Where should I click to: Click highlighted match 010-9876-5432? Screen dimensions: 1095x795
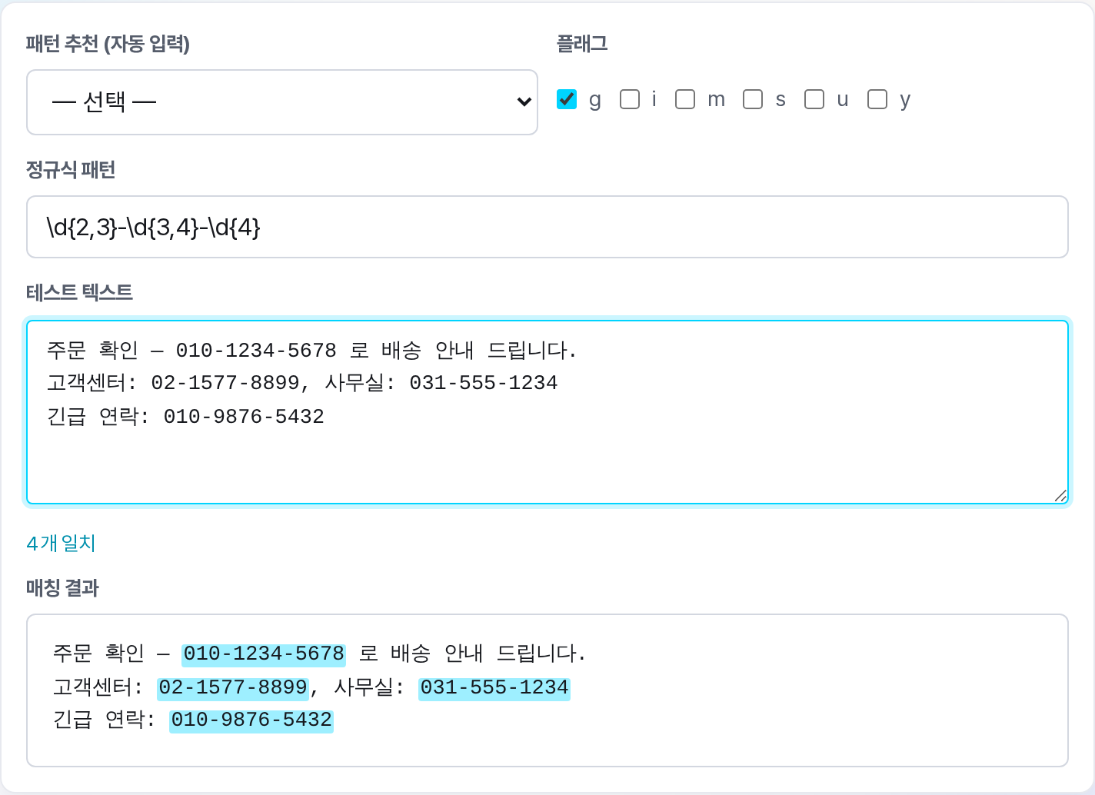coord(251,720)
